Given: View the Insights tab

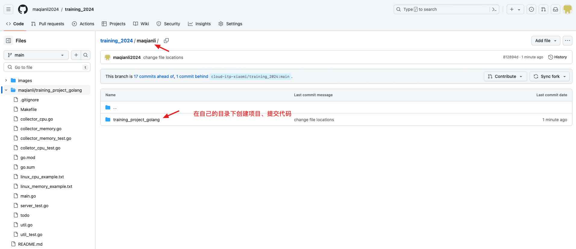Looking at the screenshot, I should click(x=199, y=24).
